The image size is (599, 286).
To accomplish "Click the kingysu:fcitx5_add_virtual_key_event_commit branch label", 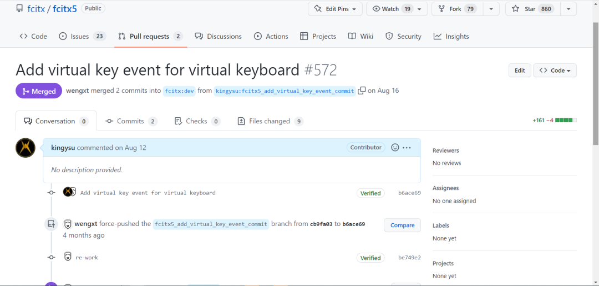I will pos(285,91).
